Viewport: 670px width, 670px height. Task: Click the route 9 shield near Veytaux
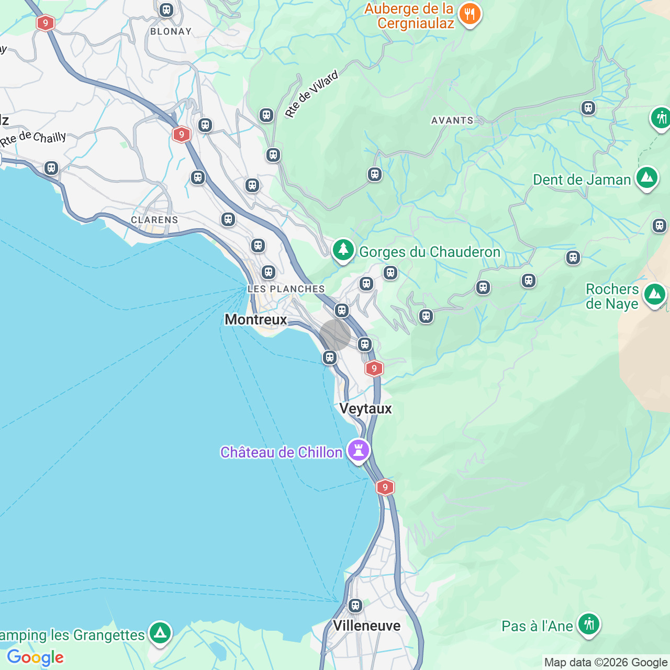coord(374,368)
